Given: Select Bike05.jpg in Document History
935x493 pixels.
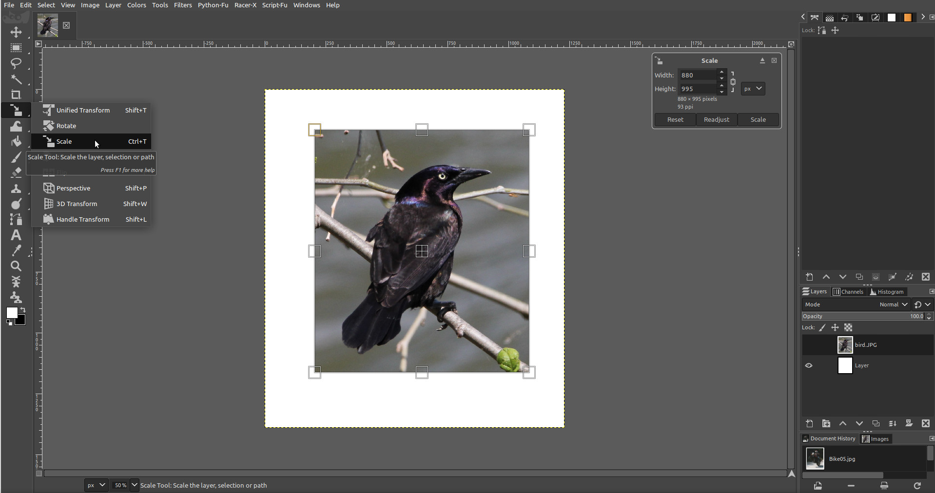Looking at the screenshot, I should (x=864, y=459).
